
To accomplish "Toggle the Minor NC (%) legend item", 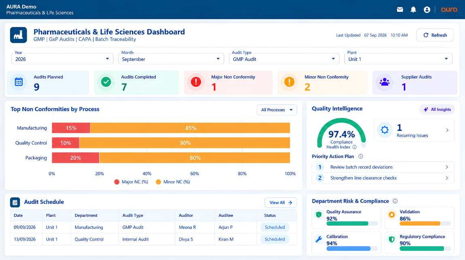I will [x=173, y=182].
